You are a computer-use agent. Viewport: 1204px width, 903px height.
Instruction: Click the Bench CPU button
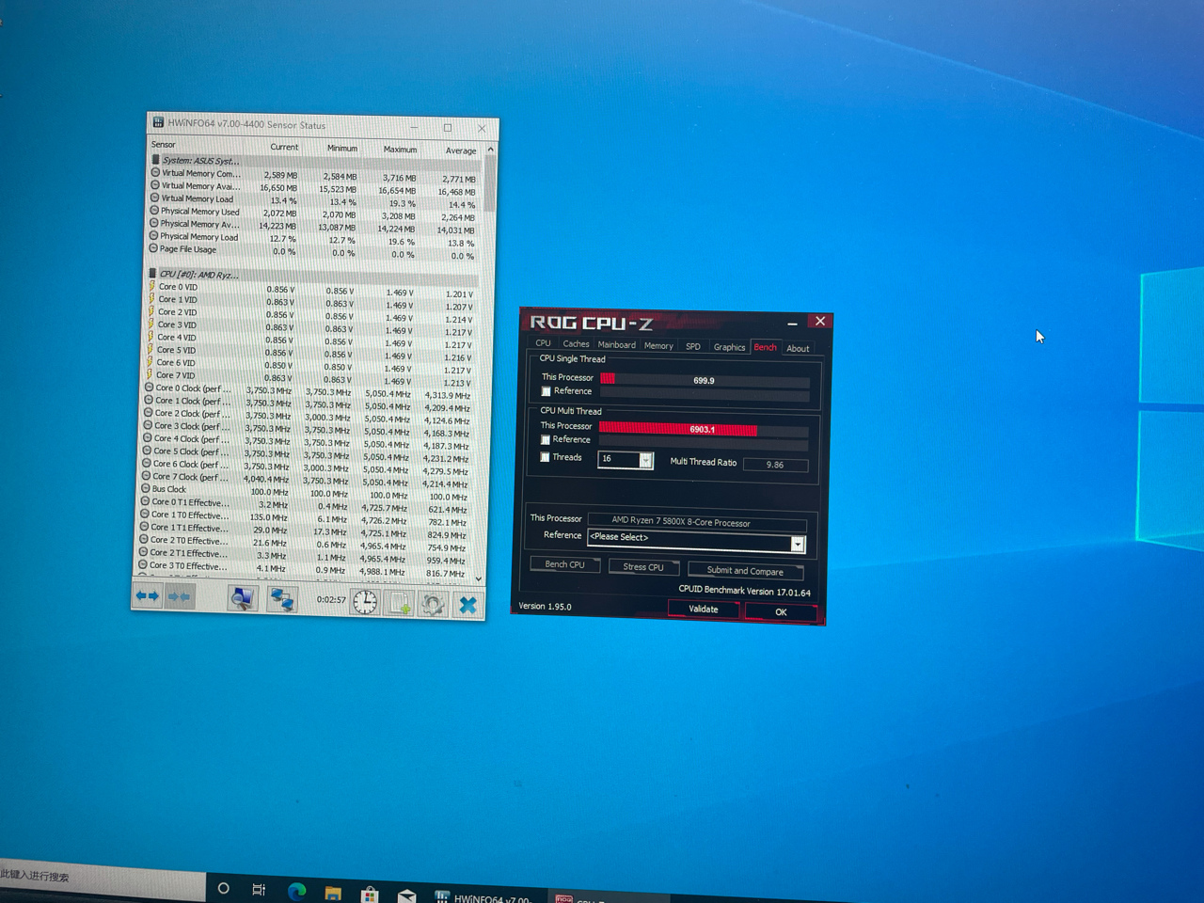564,564
